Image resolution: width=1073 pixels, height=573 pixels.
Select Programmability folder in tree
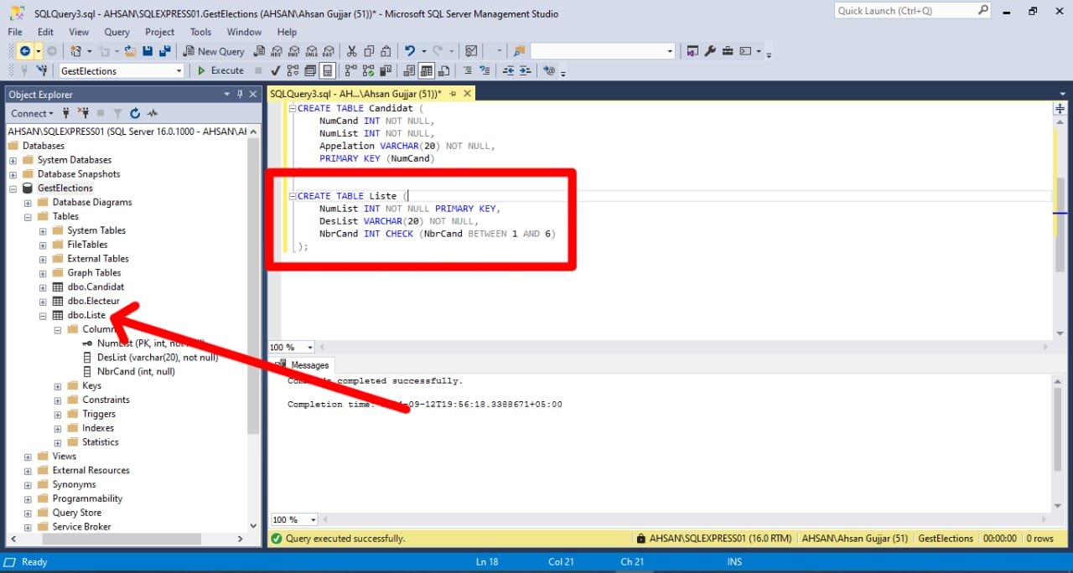point(87,498)
